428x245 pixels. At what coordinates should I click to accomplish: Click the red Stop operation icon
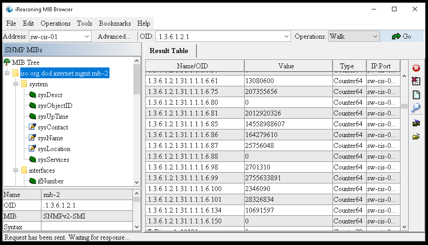click(416, 68)
